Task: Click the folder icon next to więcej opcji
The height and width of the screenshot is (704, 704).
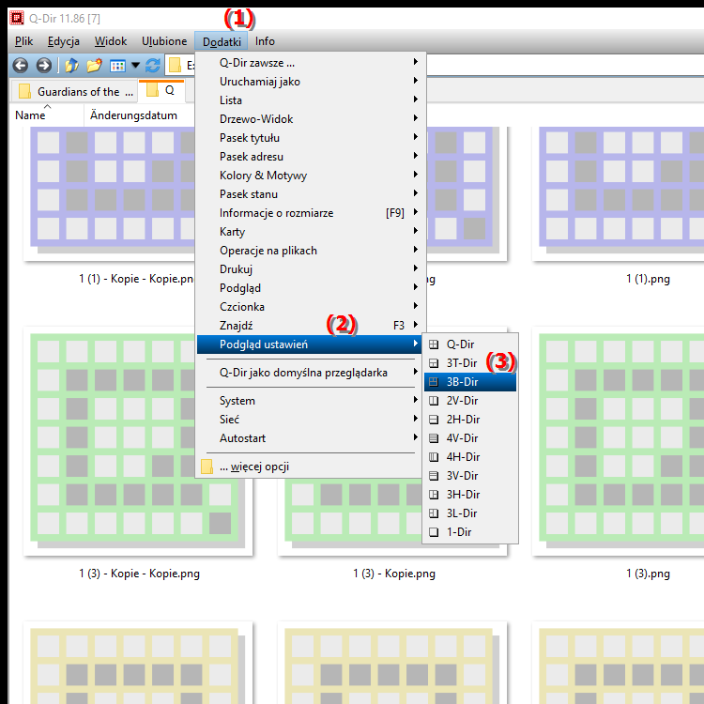Action: pos(207,467)
